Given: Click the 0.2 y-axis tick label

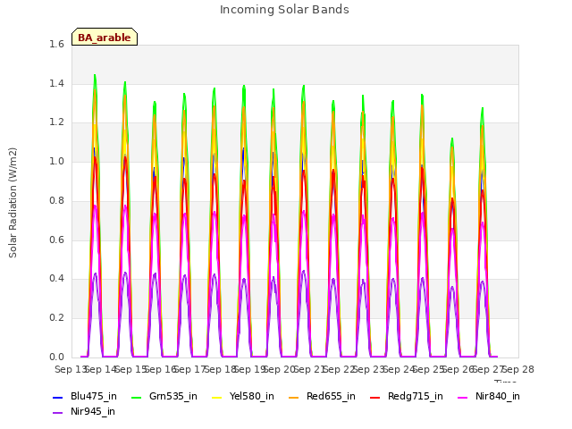Looking at the screenshot, I should (56, 318).
